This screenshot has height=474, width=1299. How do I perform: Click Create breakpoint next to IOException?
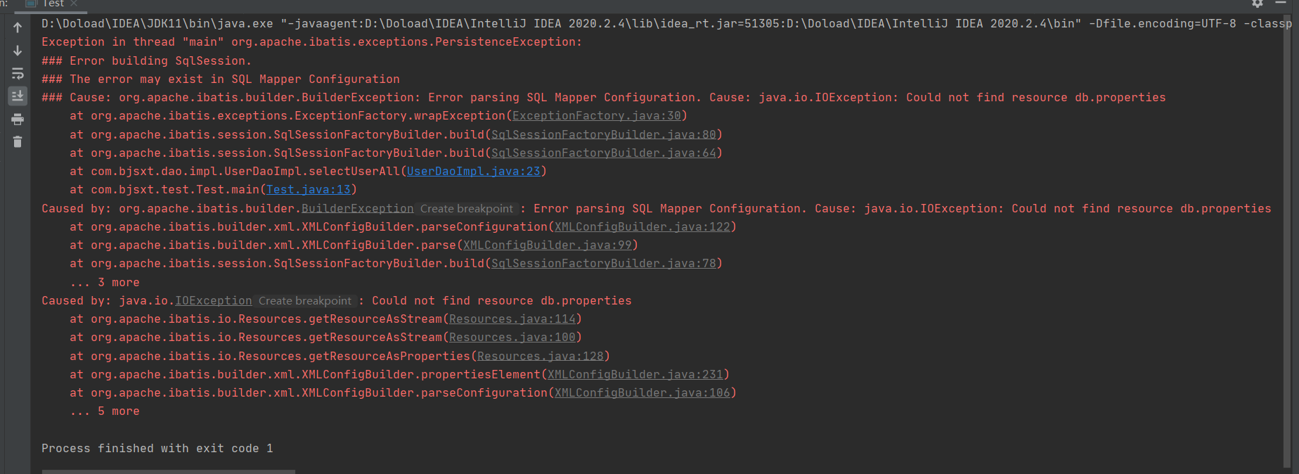[305, 301]
